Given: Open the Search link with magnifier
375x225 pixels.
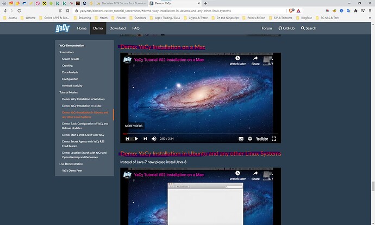Looking at the screenshot, I should click(309, 28).
